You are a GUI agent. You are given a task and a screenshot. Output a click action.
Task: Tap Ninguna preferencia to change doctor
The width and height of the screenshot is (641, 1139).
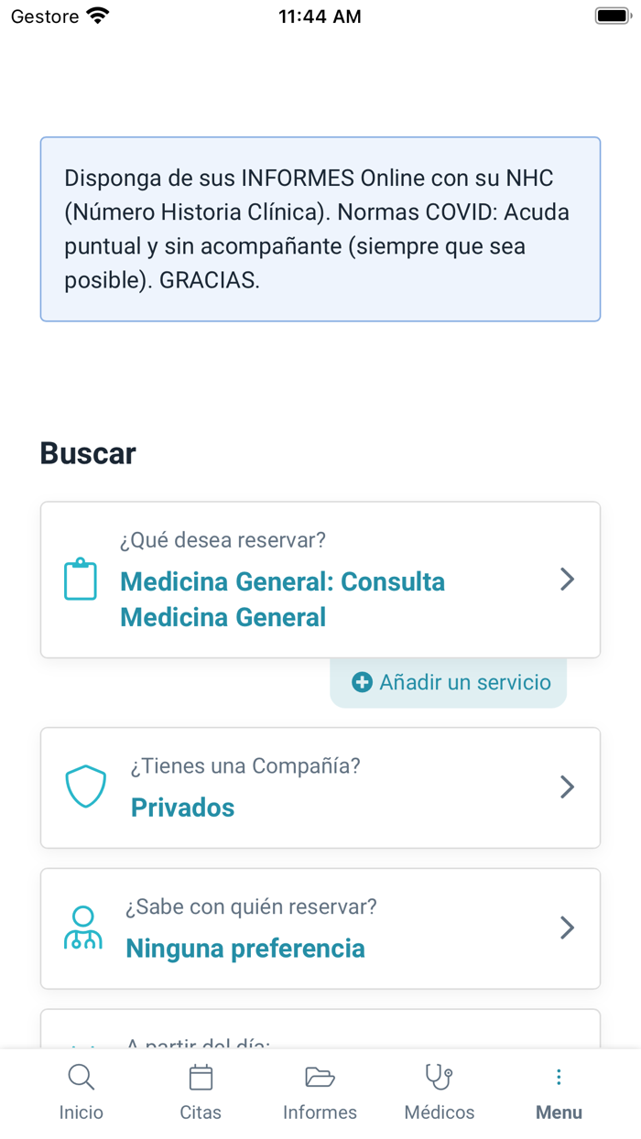(244, 949)
